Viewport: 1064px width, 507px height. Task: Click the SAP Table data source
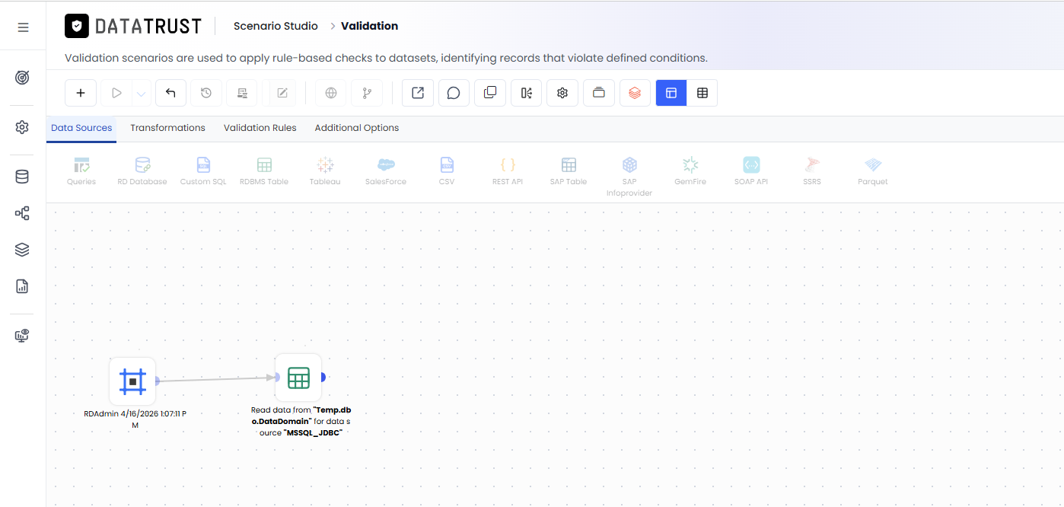(x=569, y=171)
